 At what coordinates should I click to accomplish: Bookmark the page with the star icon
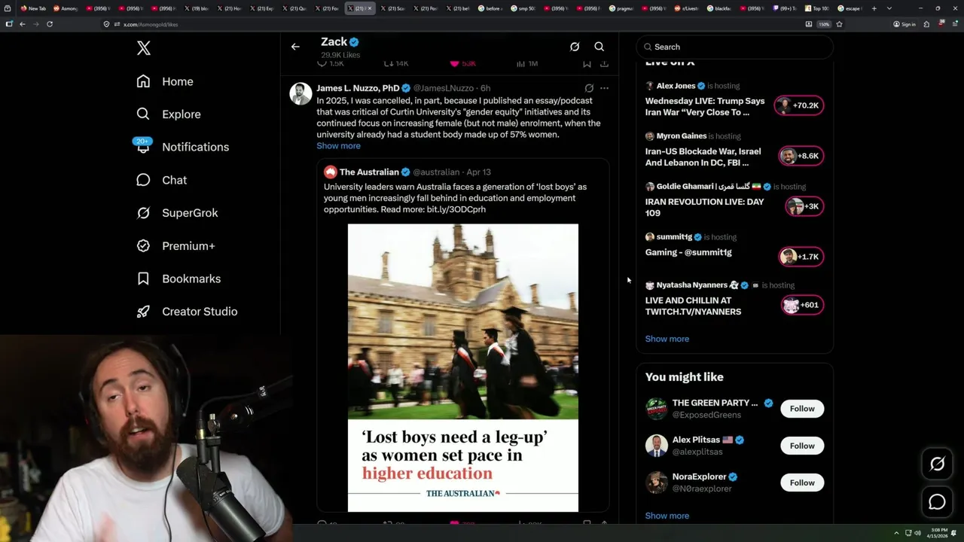pyautogui.click(x=839, y=24)
